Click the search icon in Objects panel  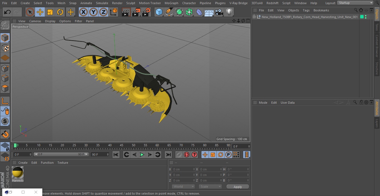coord(356,10)
